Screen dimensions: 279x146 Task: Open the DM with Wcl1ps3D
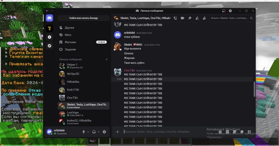coord(83,74)
